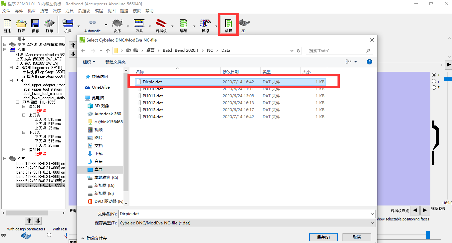
Task: Collapse the 后挡块组 tree node
Action: [x=11, y=68]
